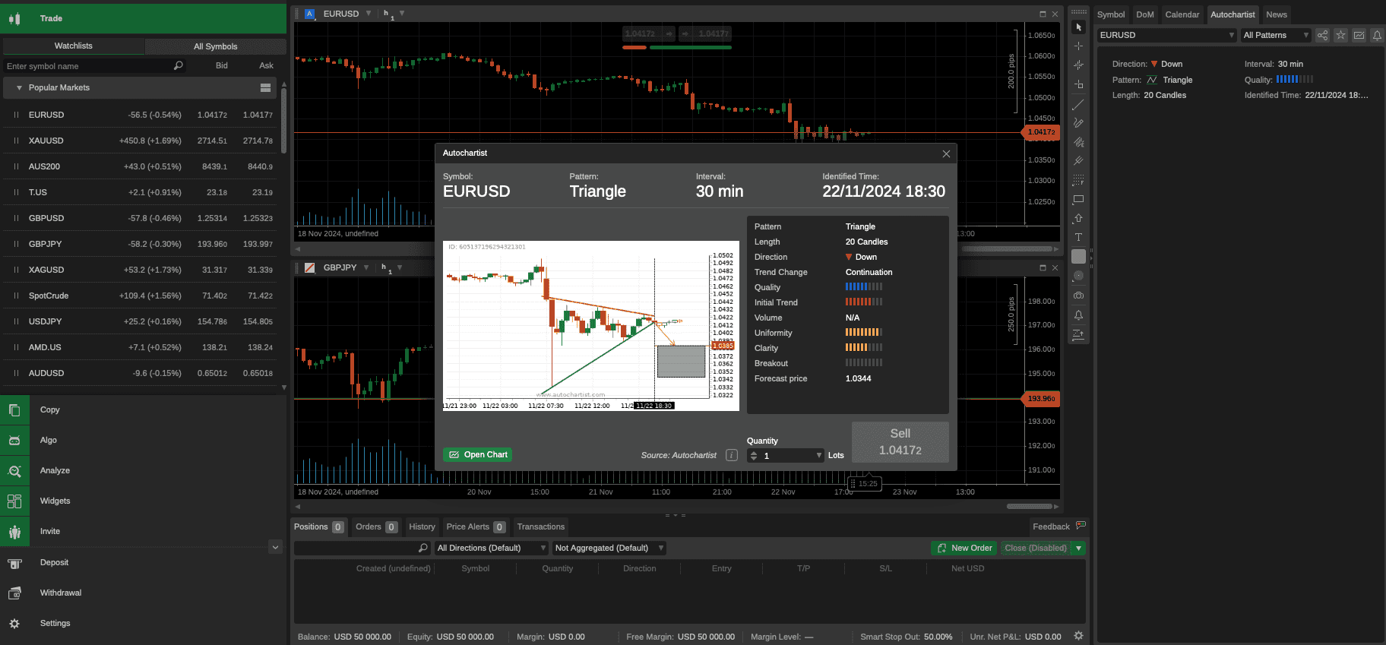Click the star favorite icon in Autochartist panel
This screenshot has width=1386, height=645.
[1341, 35]
